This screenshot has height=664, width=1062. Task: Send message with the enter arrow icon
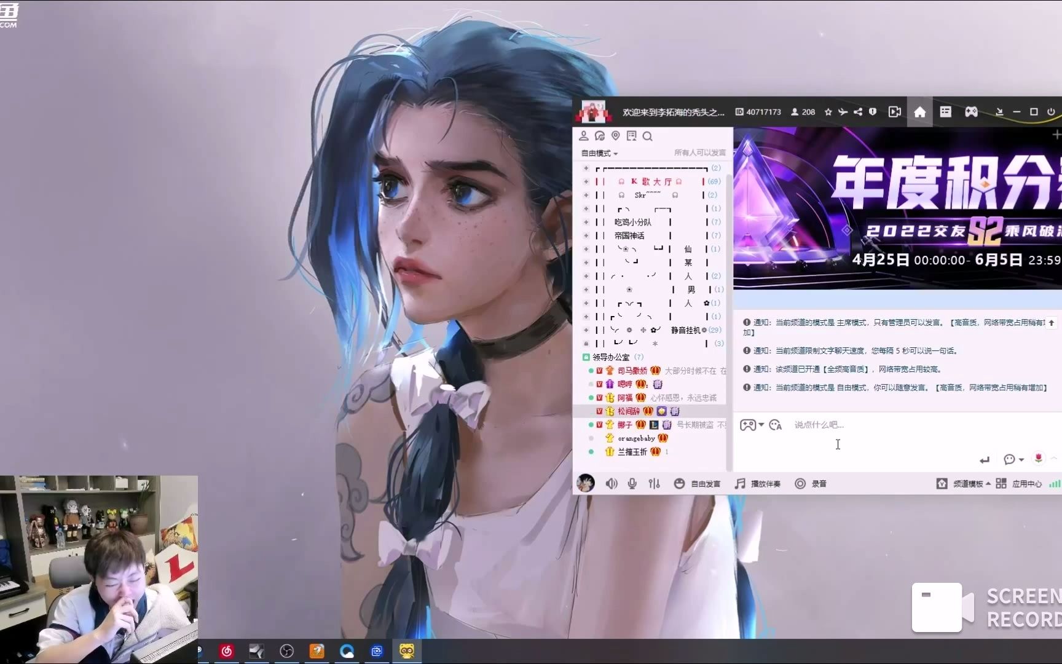(x=985, y=460)
